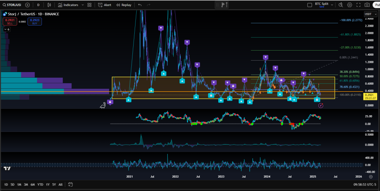Select the -27.00% (1.5230) Fibonacci label

(350, 48)
